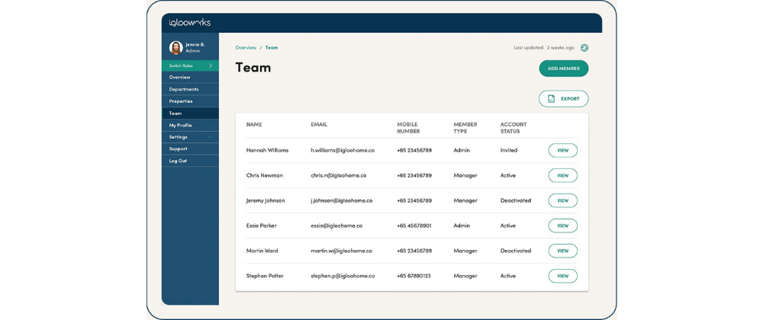View Jeremy Johnson's member details
The width and height of the screenshot is (763, 320).
coord(562,201)
